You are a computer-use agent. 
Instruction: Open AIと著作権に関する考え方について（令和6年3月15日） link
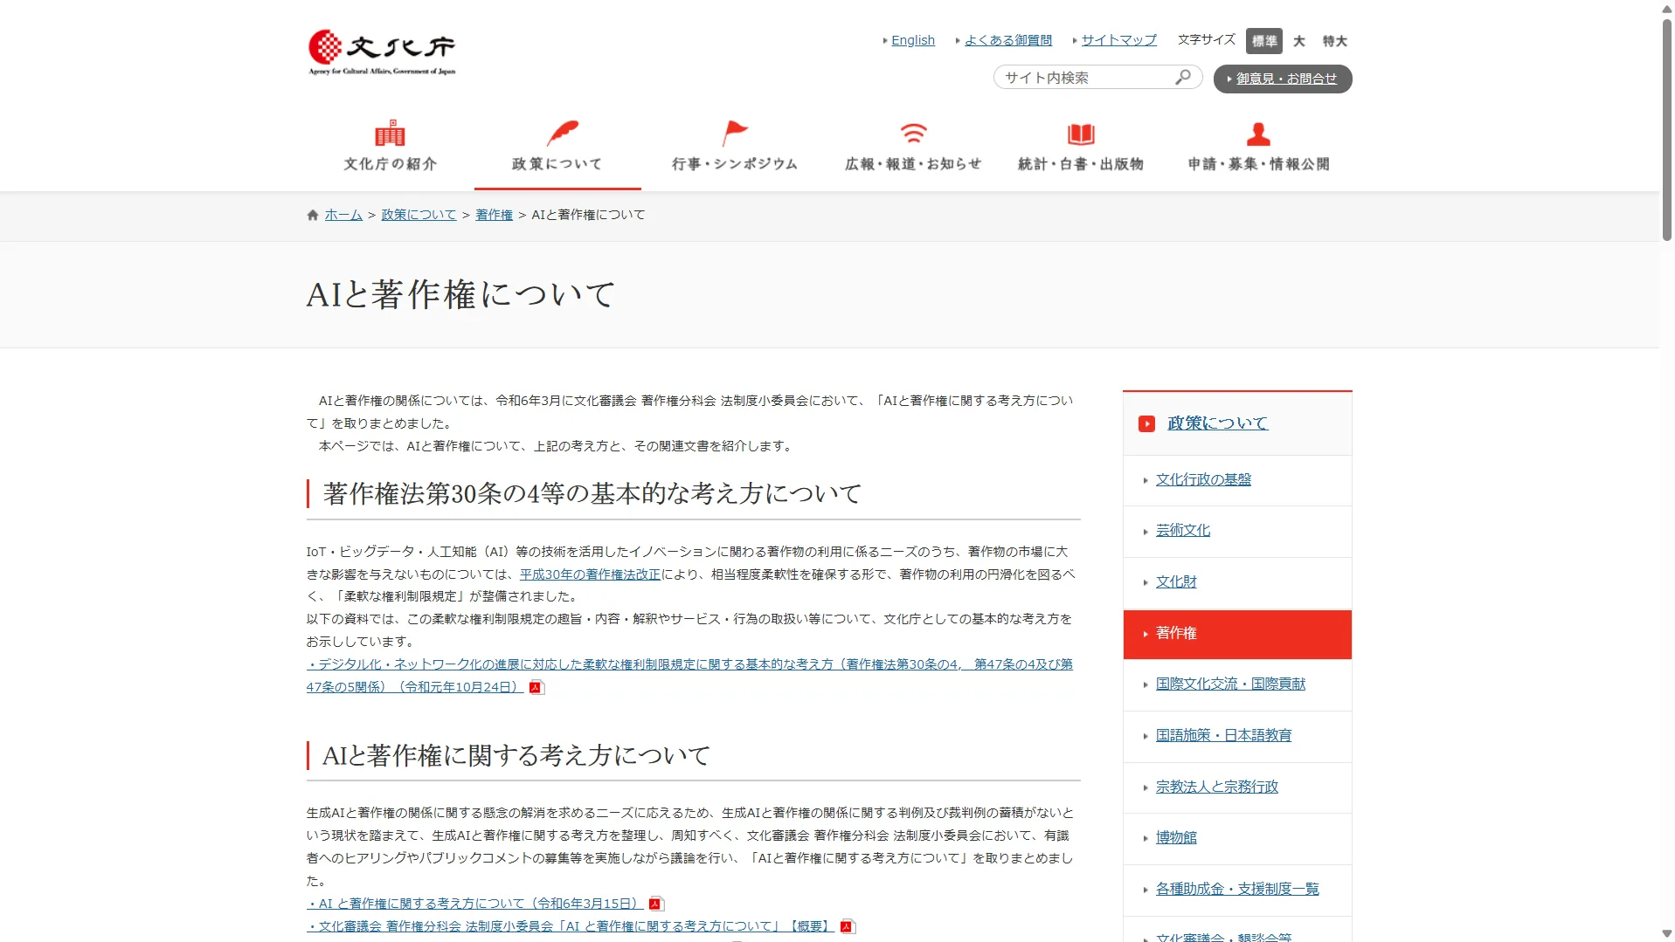tap(474, 904)
